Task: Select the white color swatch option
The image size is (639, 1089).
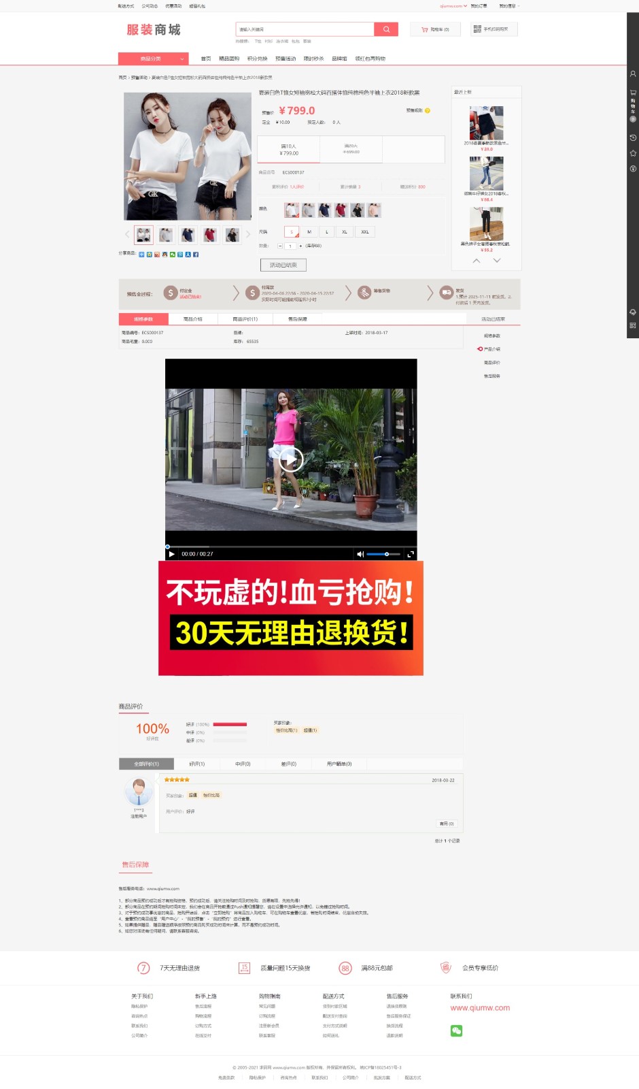Action: coord(292,210)
